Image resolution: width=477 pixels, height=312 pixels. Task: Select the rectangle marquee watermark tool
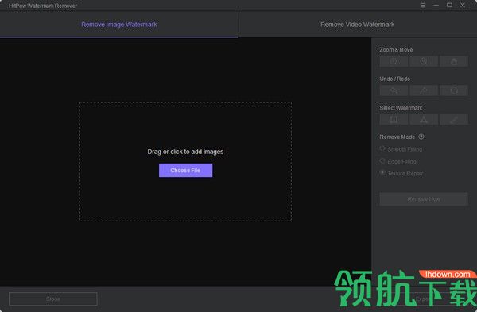[394, 119]
